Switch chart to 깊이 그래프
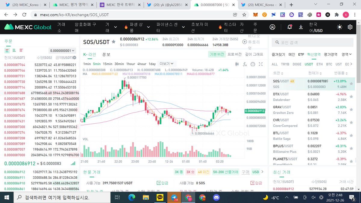The width and height of the screenshot is (361, 203). (254, 54)
